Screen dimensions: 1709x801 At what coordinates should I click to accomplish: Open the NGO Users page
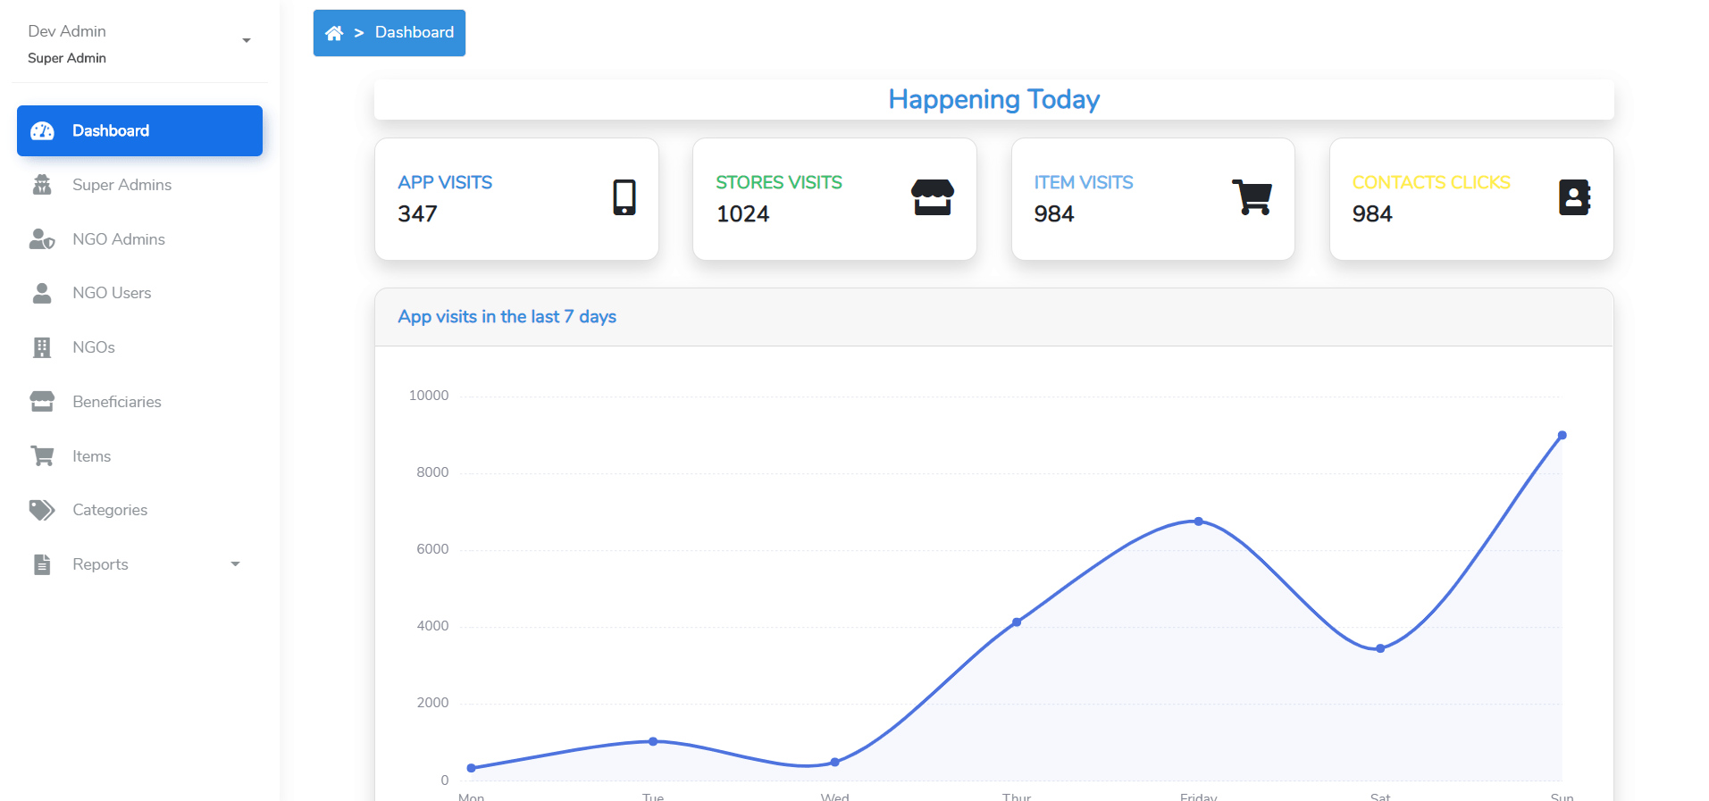pos(112,293)
